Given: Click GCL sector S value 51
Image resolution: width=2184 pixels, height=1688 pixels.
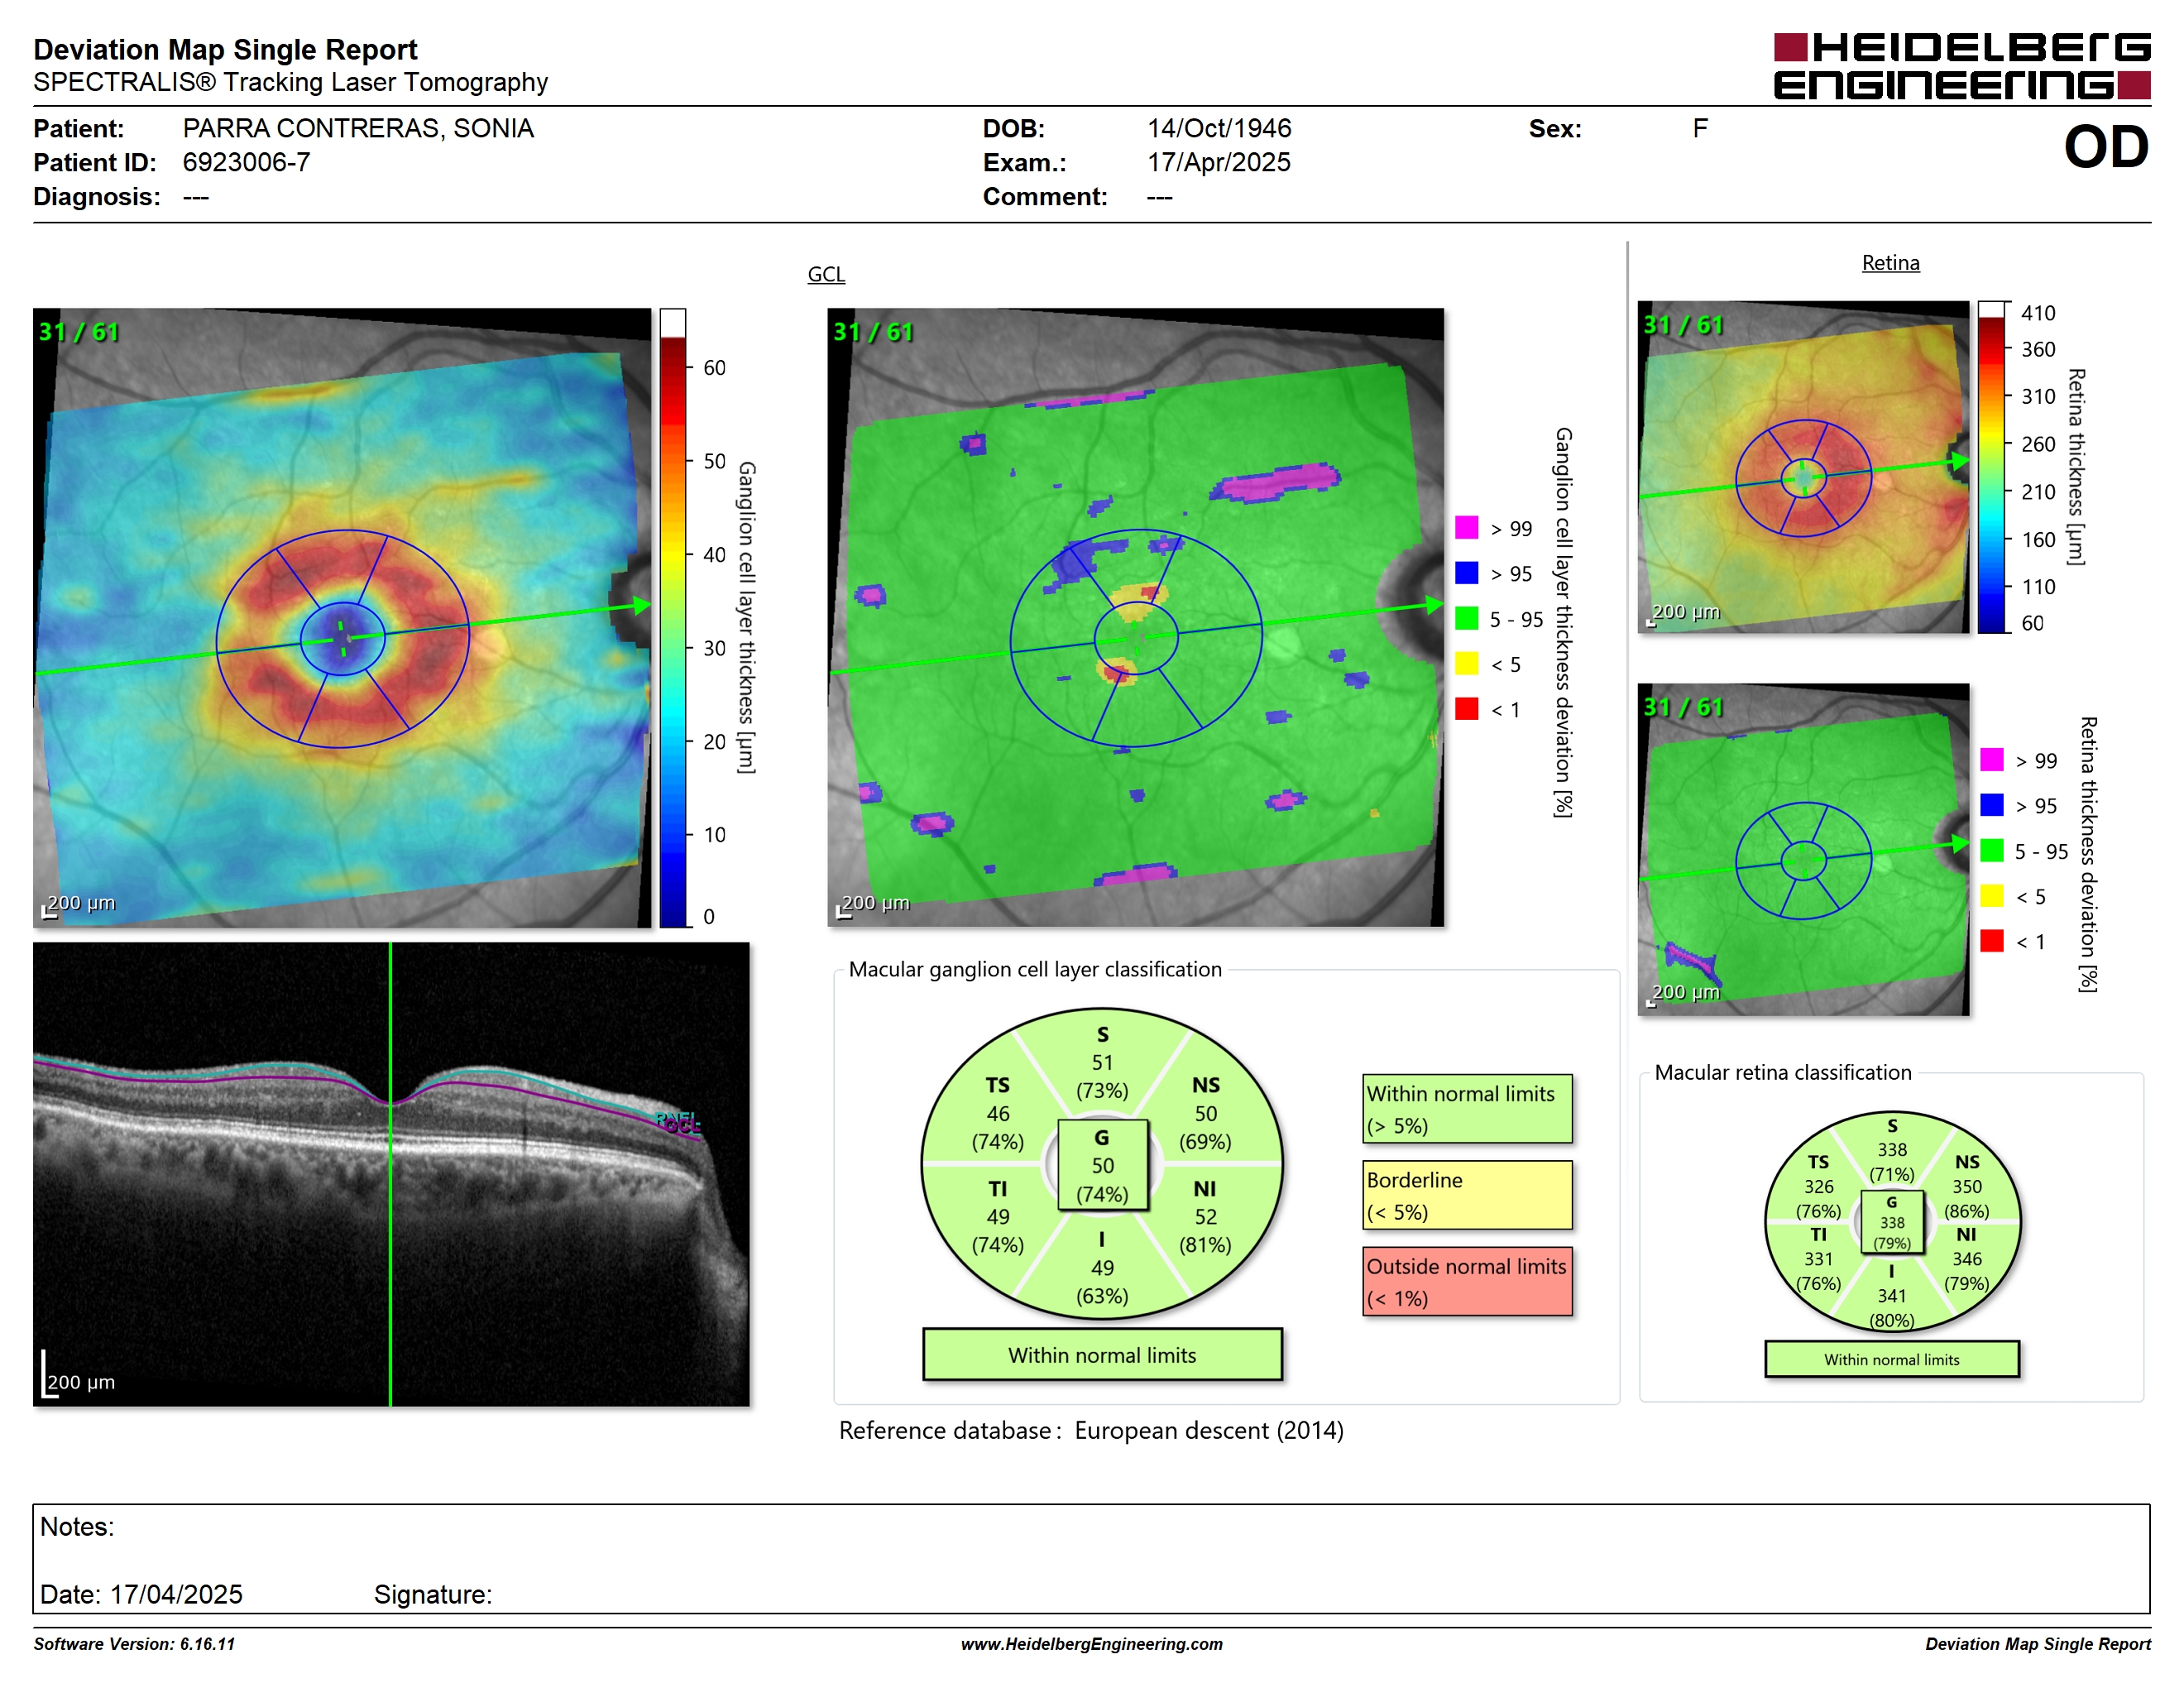Looking at the screenshot, I should (1102, 1063).
